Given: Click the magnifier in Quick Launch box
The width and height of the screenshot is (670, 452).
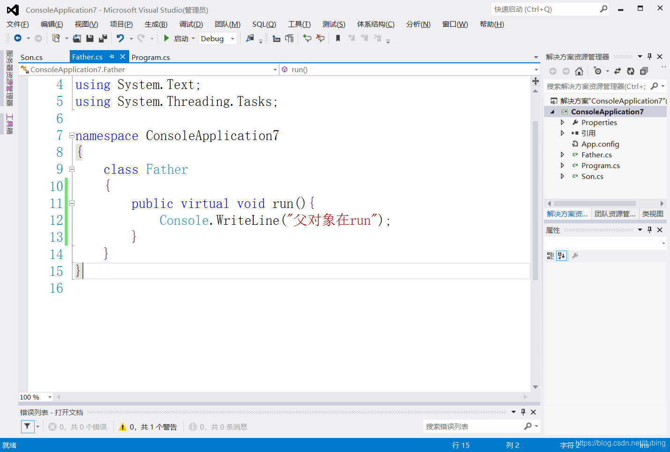Looking at the screenshot, I should pyautogui.click(x=604, y=9).
